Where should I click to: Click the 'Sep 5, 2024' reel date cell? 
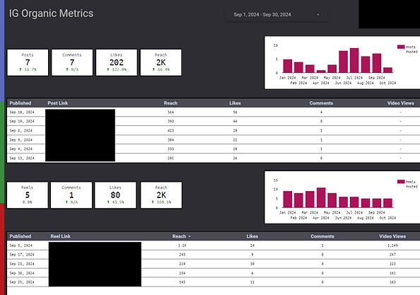coord(21,245)
